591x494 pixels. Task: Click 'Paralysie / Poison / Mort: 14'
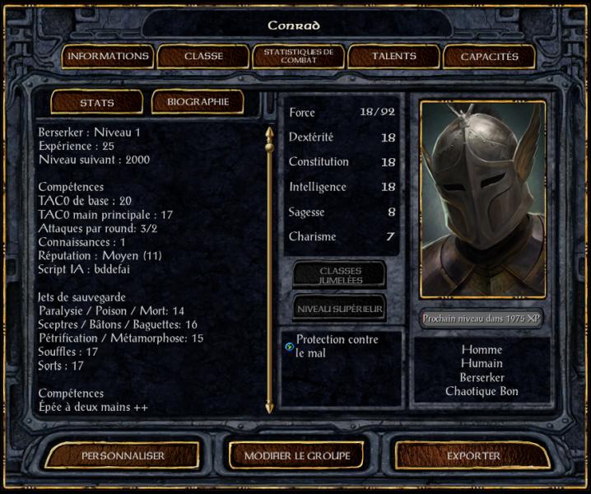point(112,310)
